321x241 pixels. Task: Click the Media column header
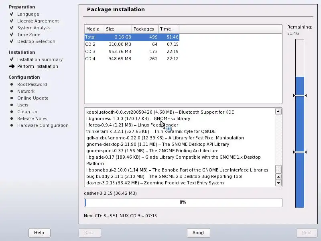(x=94, y=29)
